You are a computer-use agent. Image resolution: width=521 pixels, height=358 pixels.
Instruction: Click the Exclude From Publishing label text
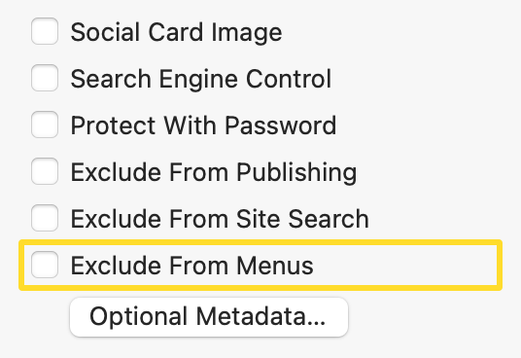pos(214,172)
